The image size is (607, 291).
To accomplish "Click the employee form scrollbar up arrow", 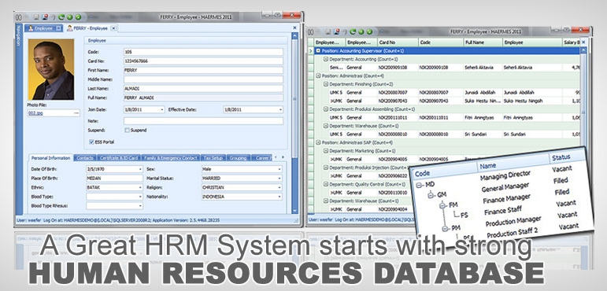I will click(294, 36).
